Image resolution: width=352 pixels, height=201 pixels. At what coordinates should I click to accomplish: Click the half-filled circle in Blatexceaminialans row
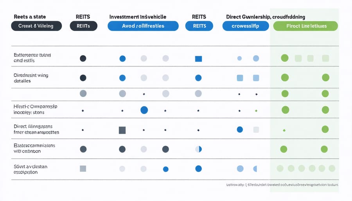198,149
